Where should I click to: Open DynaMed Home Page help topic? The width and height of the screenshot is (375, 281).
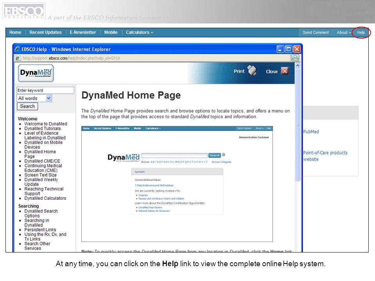(x=40, y=154)
